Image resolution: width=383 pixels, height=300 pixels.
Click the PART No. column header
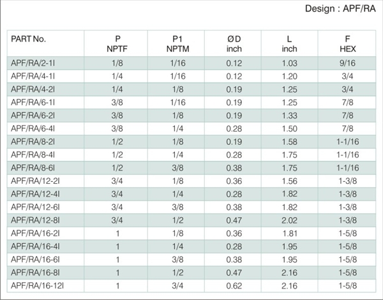click(x=28, y=39)
